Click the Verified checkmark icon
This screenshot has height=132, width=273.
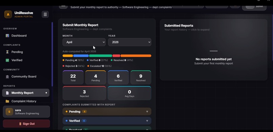click(7, 60)
